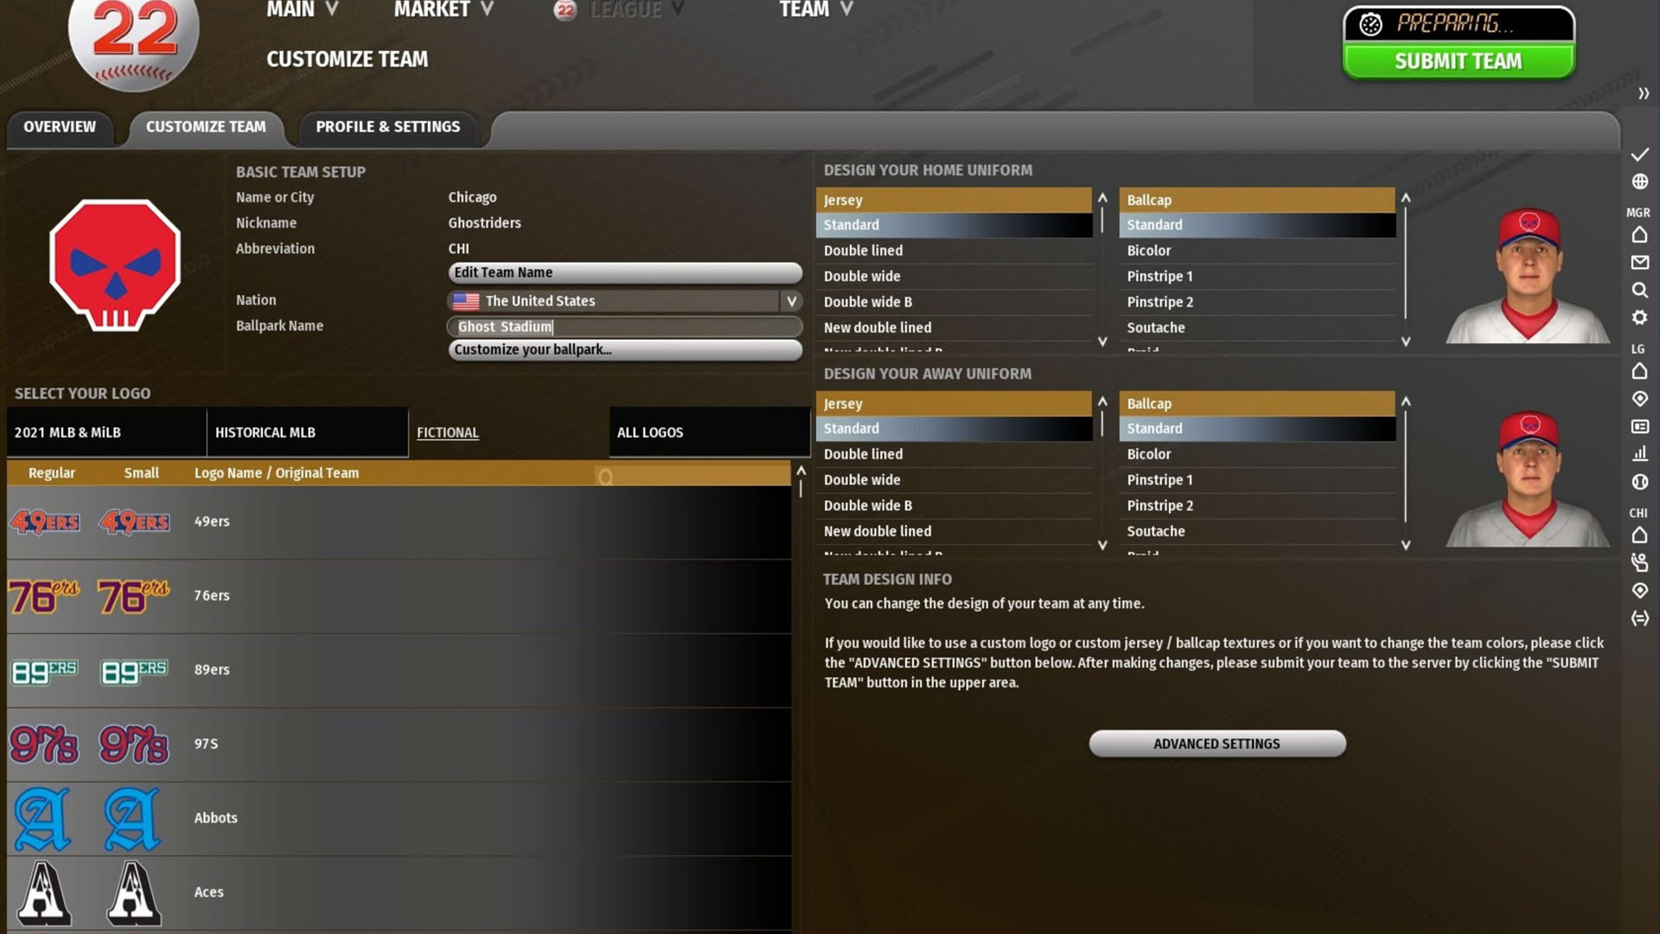The image size is (1660, 934).
Task: Expand the Nation dropdown arrow
Action: tap(790, 301)
